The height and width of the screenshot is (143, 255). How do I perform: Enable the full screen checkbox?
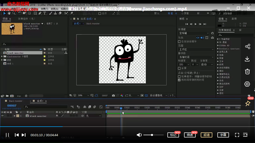point(179,68)
